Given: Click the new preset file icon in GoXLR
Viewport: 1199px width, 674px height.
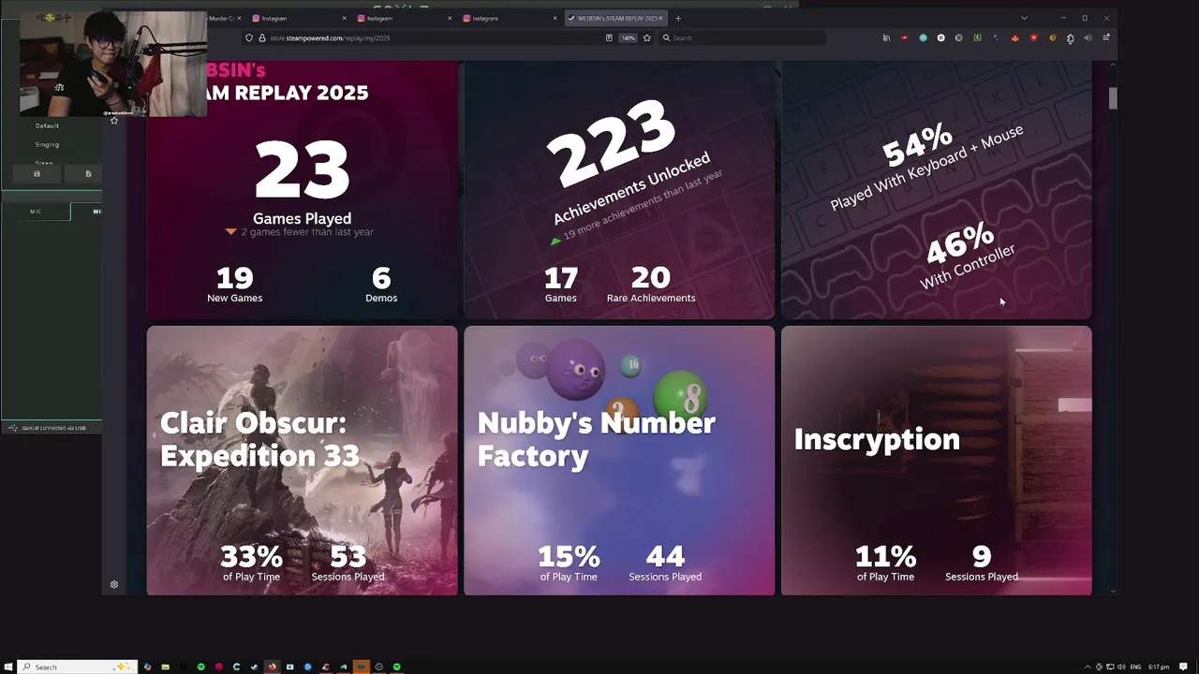Looking at the screenshot, I should (x=88, y=173).
